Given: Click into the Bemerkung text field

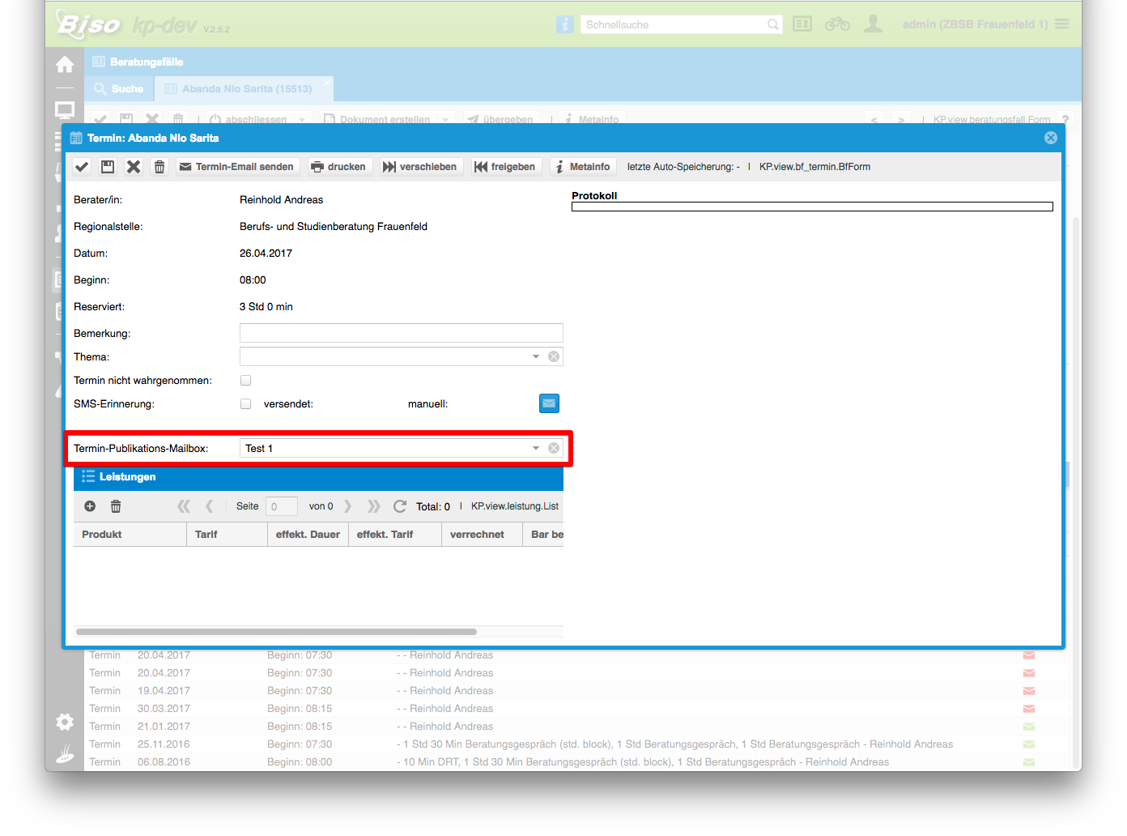Looking at the screenshot, I should tap(401, 333).
